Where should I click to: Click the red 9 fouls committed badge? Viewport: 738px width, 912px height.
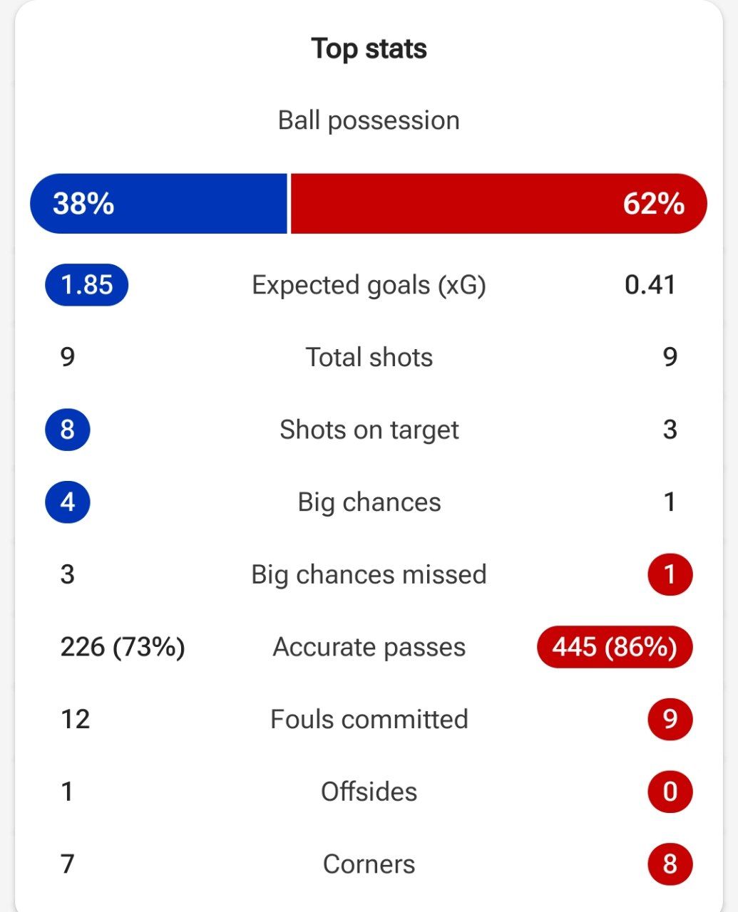tap(670, 719)
